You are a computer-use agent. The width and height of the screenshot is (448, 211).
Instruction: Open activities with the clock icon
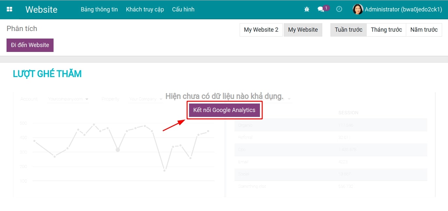(339, 9)
